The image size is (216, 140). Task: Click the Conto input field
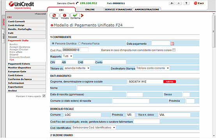pos(114,62)
